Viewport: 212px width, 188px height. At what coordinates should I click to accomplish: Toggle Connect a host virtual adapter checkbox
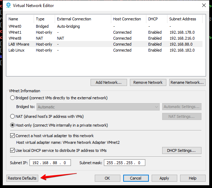(13, 136)
